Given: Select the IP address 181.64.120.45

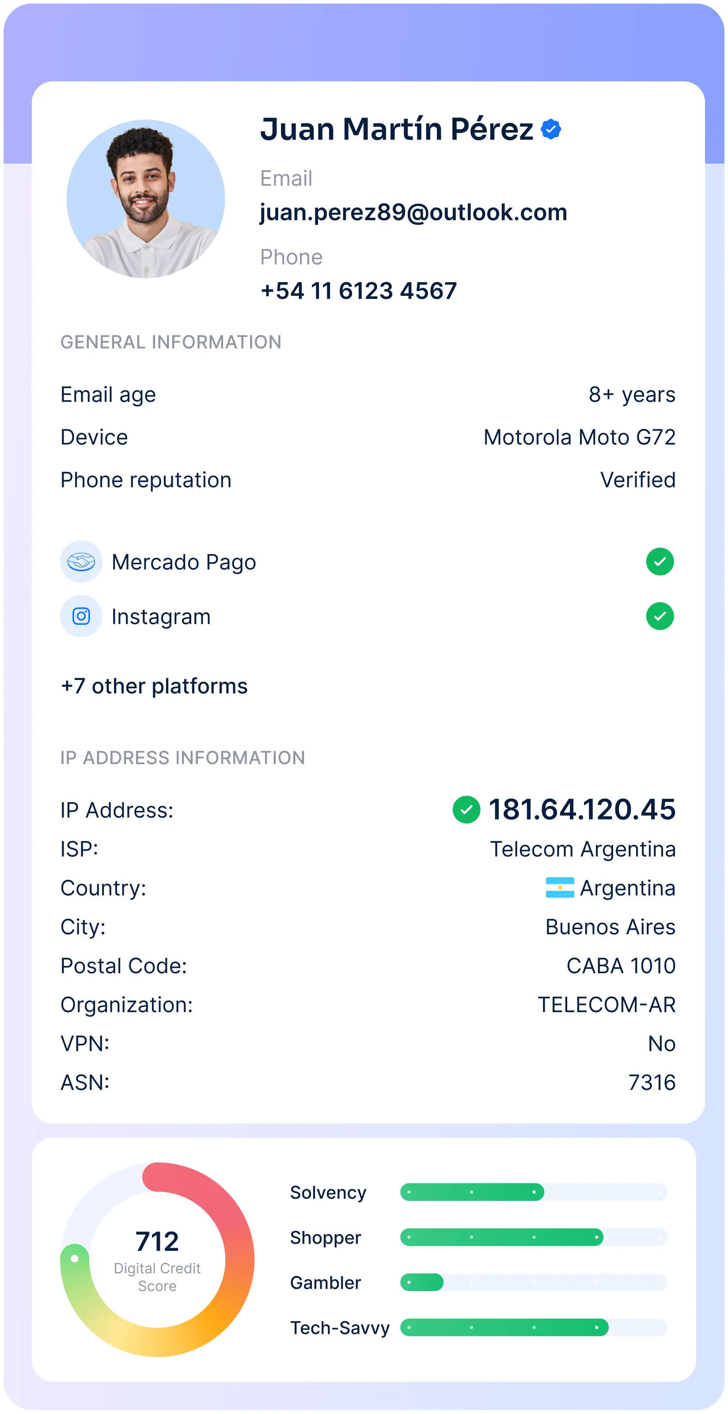Looking at the screenshot, I should (x=582, y=810).
